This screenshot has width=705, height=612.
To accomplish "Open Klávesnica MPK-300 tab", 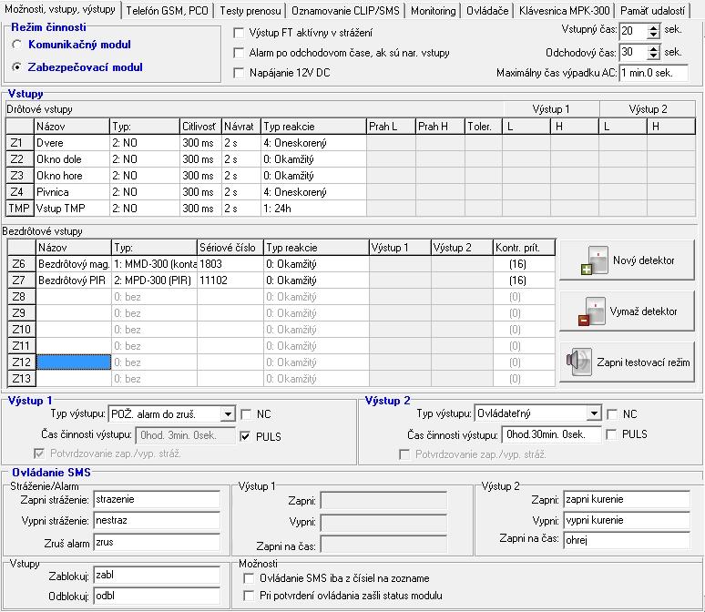I will pos(564,11).
